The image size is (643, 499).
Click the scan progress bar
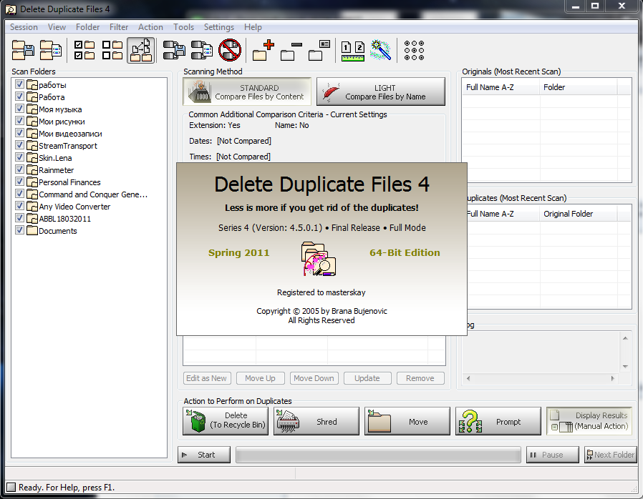[x=378, y=455]
